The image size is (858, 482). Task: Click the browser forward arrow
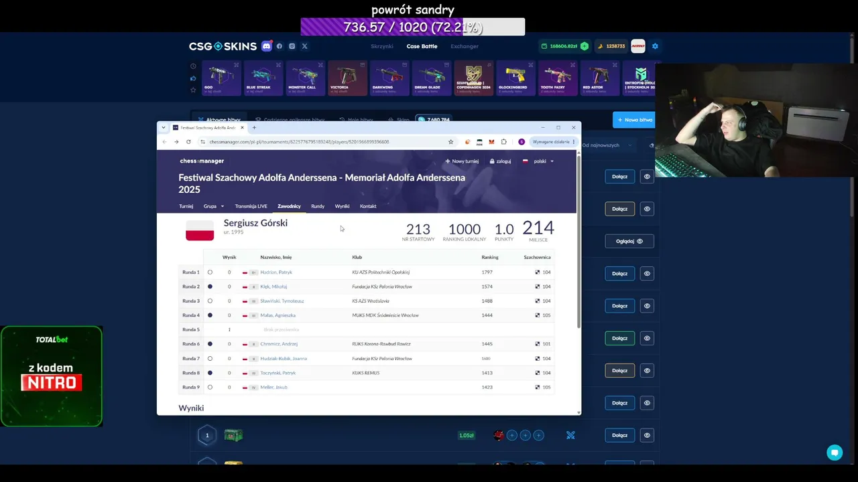pos(176,142)
